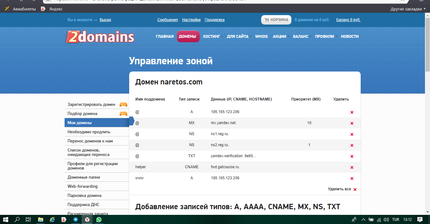Open Профили для регистрации доменов

coord(97,166)
